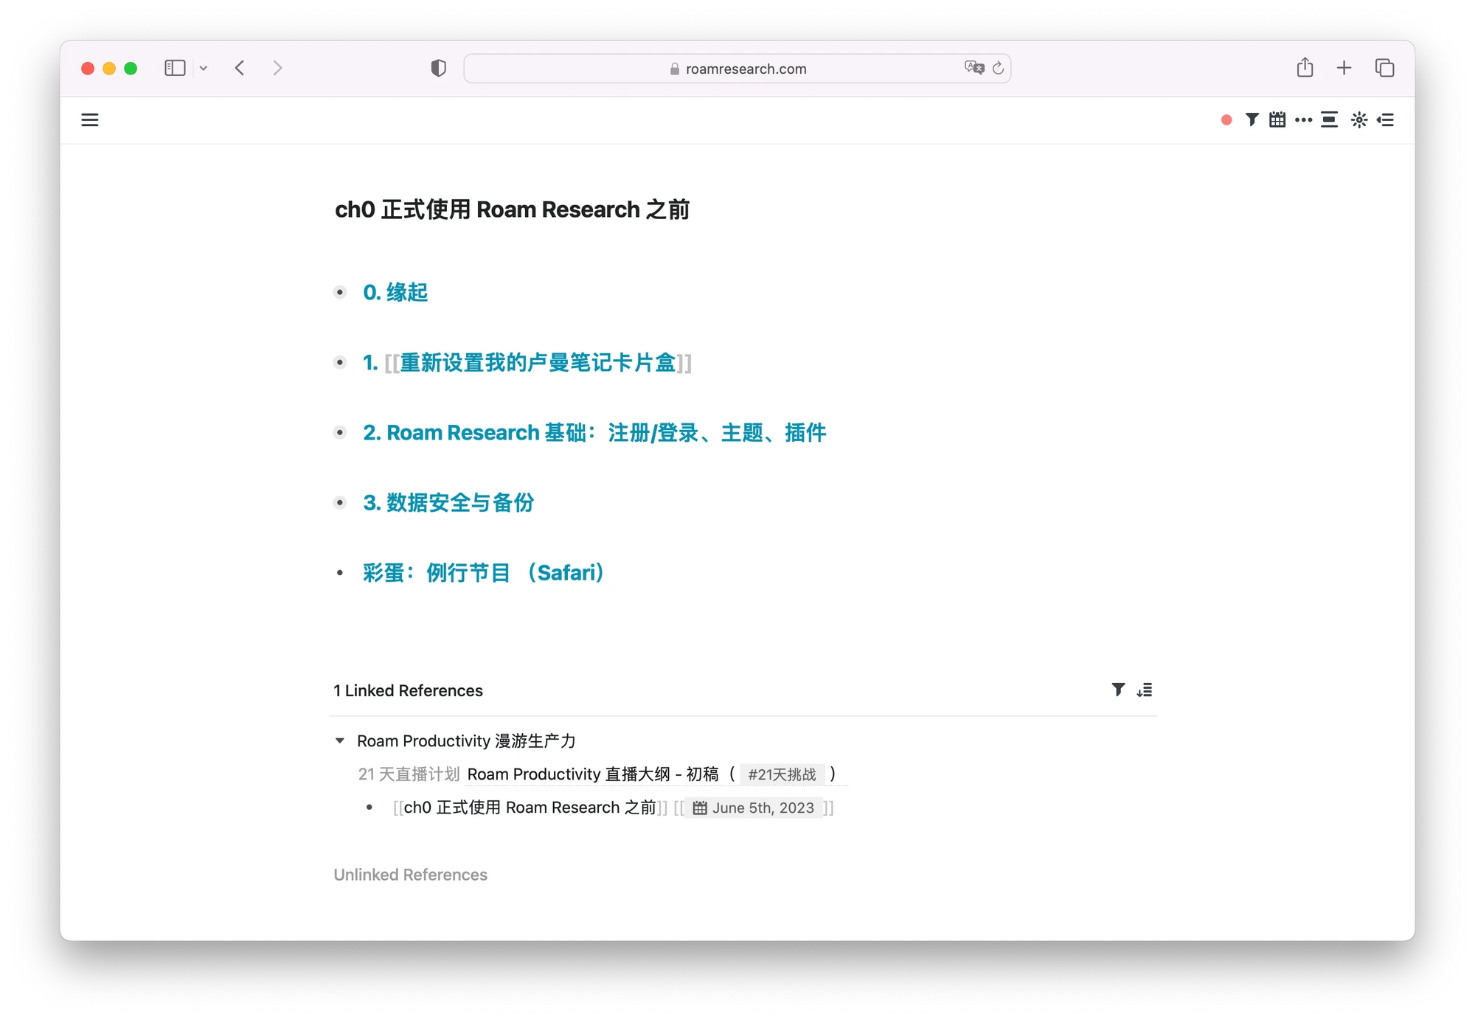Image resolution: width=1475 pixels, height=1020 pixels.
Task: Toggle the page width layout icon
Action: pos(1329,119)
